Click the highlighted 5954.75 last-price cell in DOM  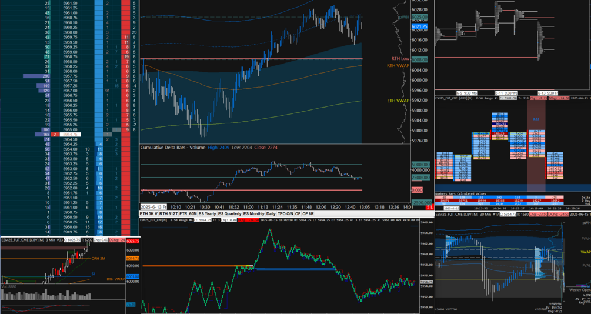pyautogui.click(x=70, y=134)
